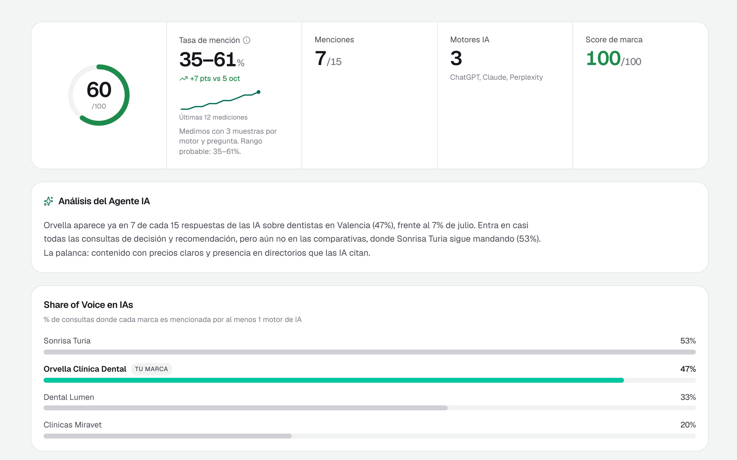Click the 20% value for Clínicas Miravet

[x=688, y=425]
